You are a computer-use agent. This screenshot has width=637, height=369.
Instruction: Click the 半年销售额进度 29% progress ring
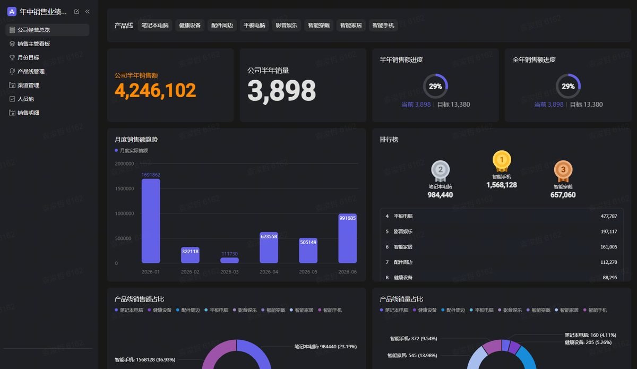[x=435, y=86]
